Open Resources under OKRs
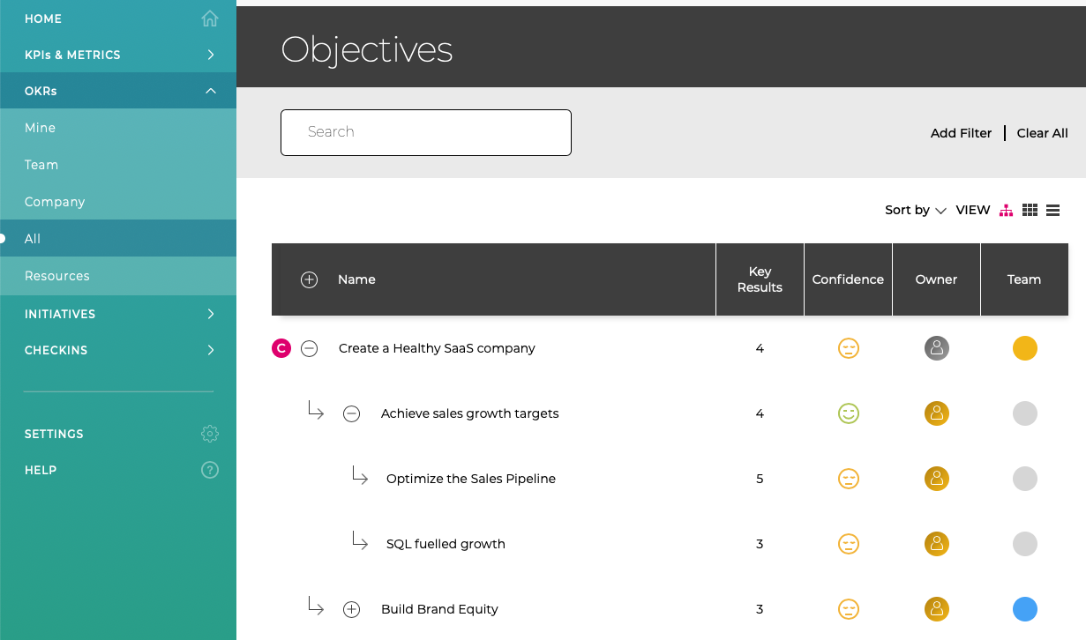The height and width of the screenshot is (640, 1086). (118, 276)
